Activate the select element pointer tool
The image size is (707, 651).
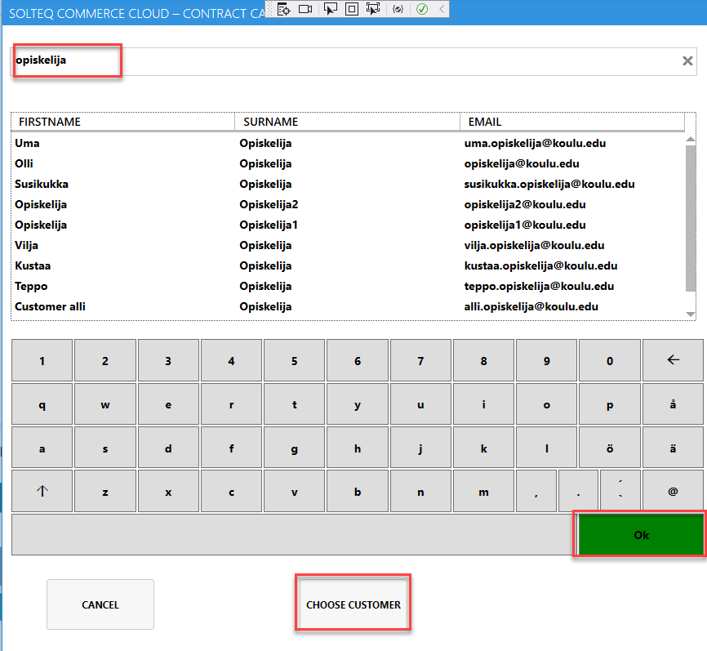331,9
